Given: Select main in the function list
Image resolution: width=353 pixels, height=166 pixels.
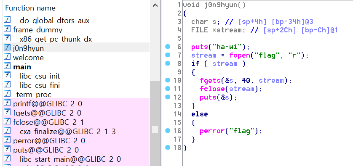Looking at the screenshot, I should click(22, 67).
